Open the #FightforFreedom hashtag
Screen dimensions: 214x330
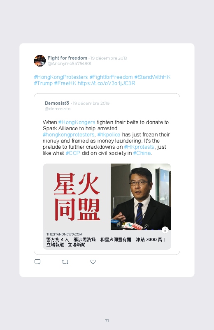pyautogui.click(x=111, y=77)
